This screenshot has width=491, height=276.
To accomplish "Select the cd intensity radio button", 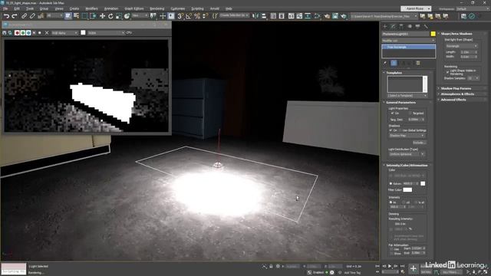I will 404,202.
